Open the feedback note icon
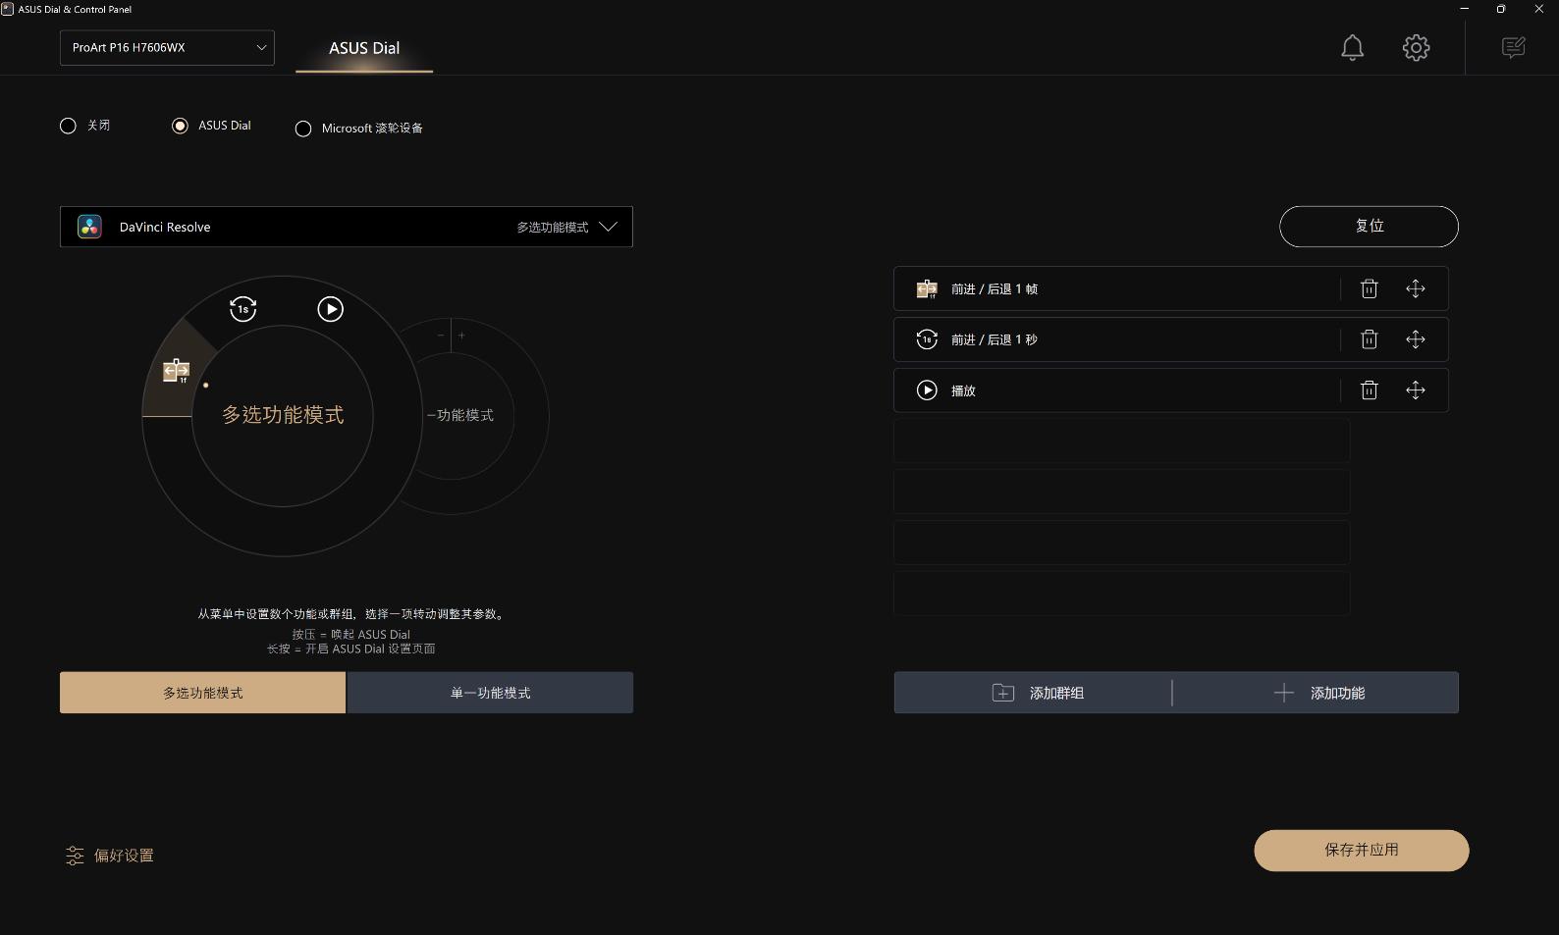Screen dimensions: 1559x935 1513,47
